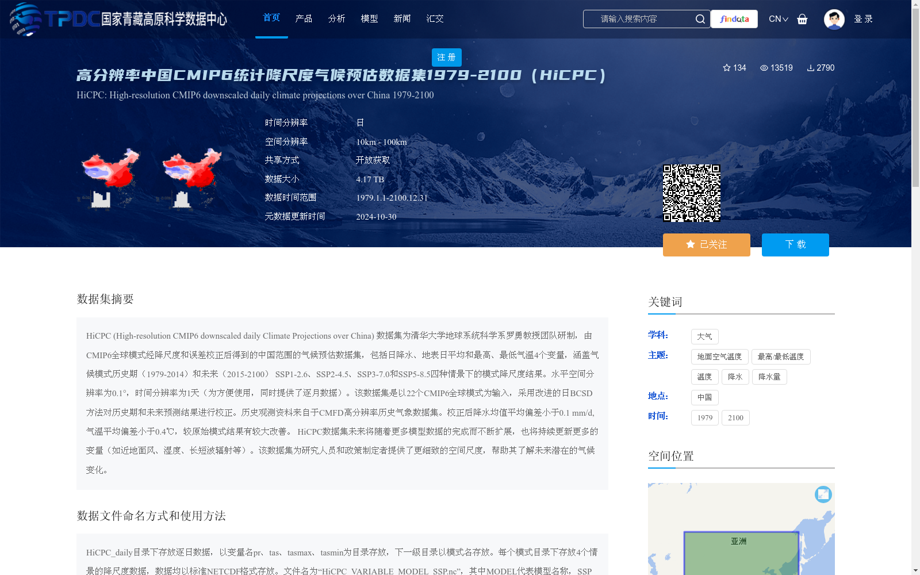Screen dimensions: 920x575
Task: Open the search magnifier icon
Action: pyautogui.click(x=700, y=19)
